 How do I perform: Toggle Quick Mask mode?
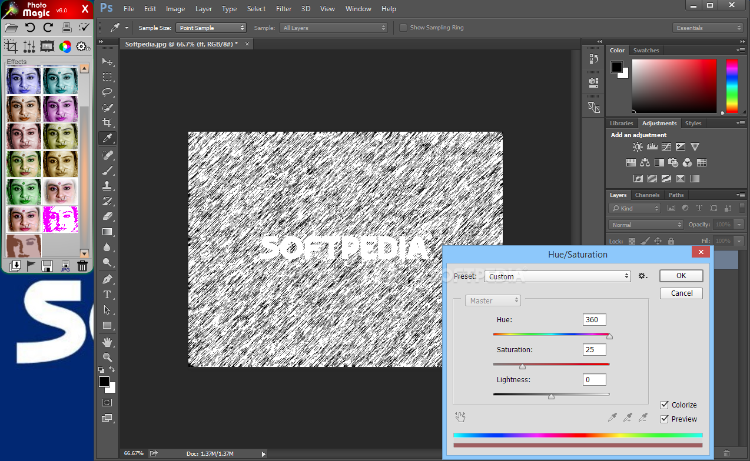(x=107, y=403)
